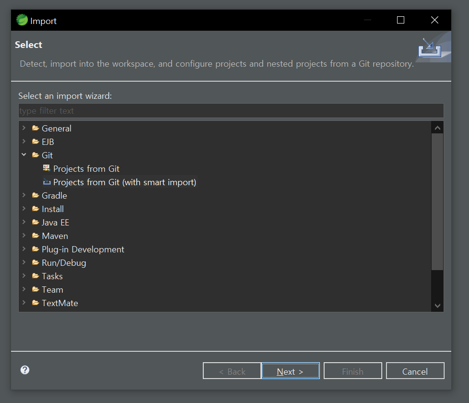469x403 pixels.
Task: Maximize the Import dialog window
Action: [400, 20]
